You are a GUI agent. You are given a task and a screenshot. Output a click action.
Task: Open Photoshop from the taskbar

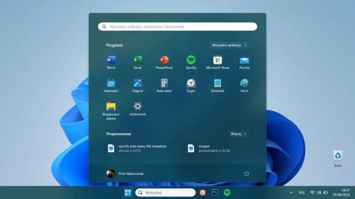pyautogui.click(x=215, y=192)
